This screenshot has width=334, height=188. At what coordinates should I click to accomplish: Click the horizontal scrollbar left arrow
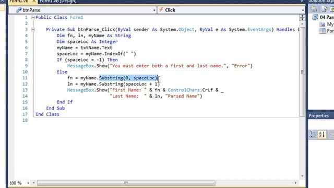(33, 183)
